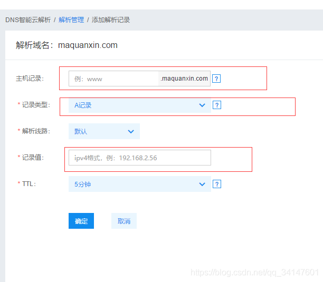The height and width of the screenshot is (282, 323).
Task: Focus the 记录值 ipv4 input field
Action: point(139,158)
